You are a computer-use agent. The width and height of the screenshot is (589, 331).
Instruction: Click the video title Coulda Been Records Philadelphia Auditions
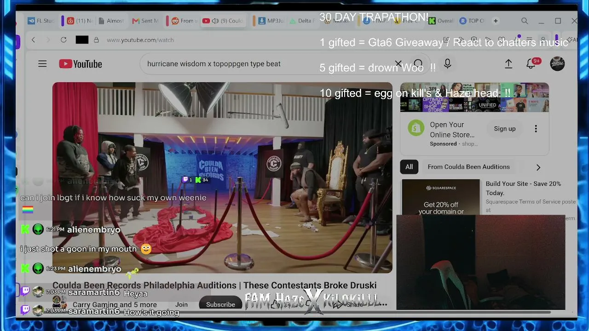(214, 285)
